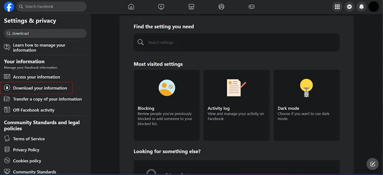Screen dimensions: 383x175
Task: Select Access your information
Action: 36,77
